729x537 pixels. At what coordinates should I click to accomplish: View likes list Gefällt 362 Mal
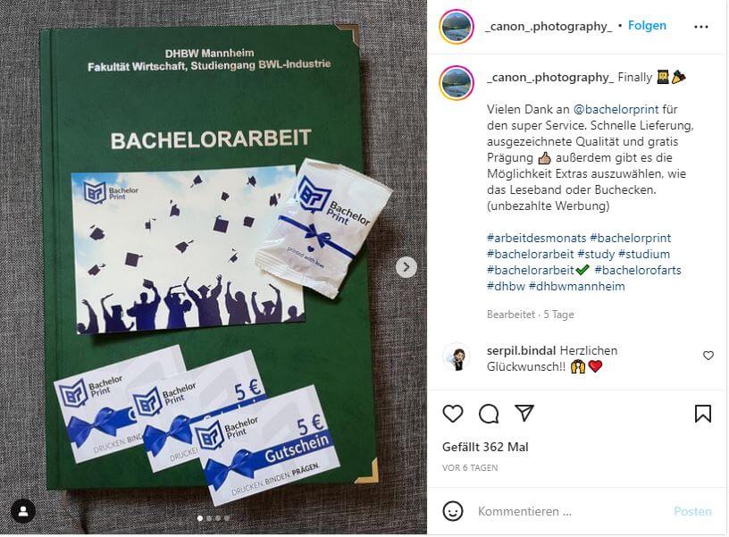(x=485, y=447)
